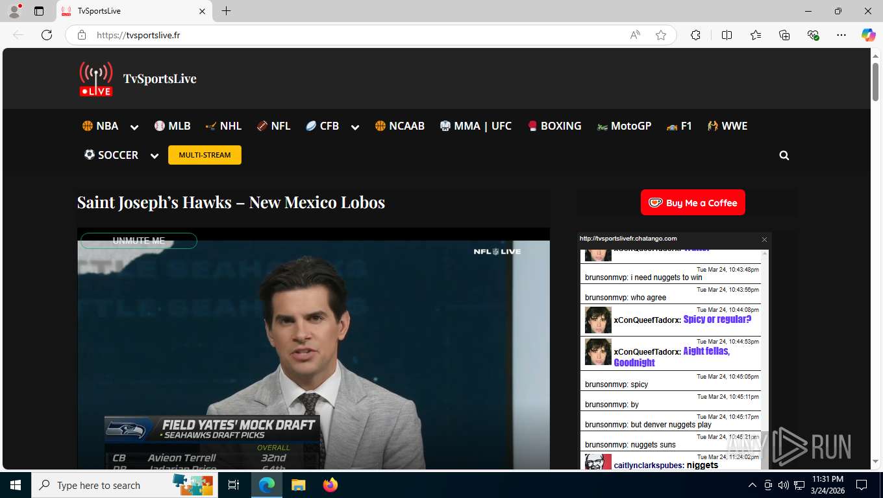Click the TvSportsLive logo icon
This screenshot has height=498, width=883.
[96, 78]
